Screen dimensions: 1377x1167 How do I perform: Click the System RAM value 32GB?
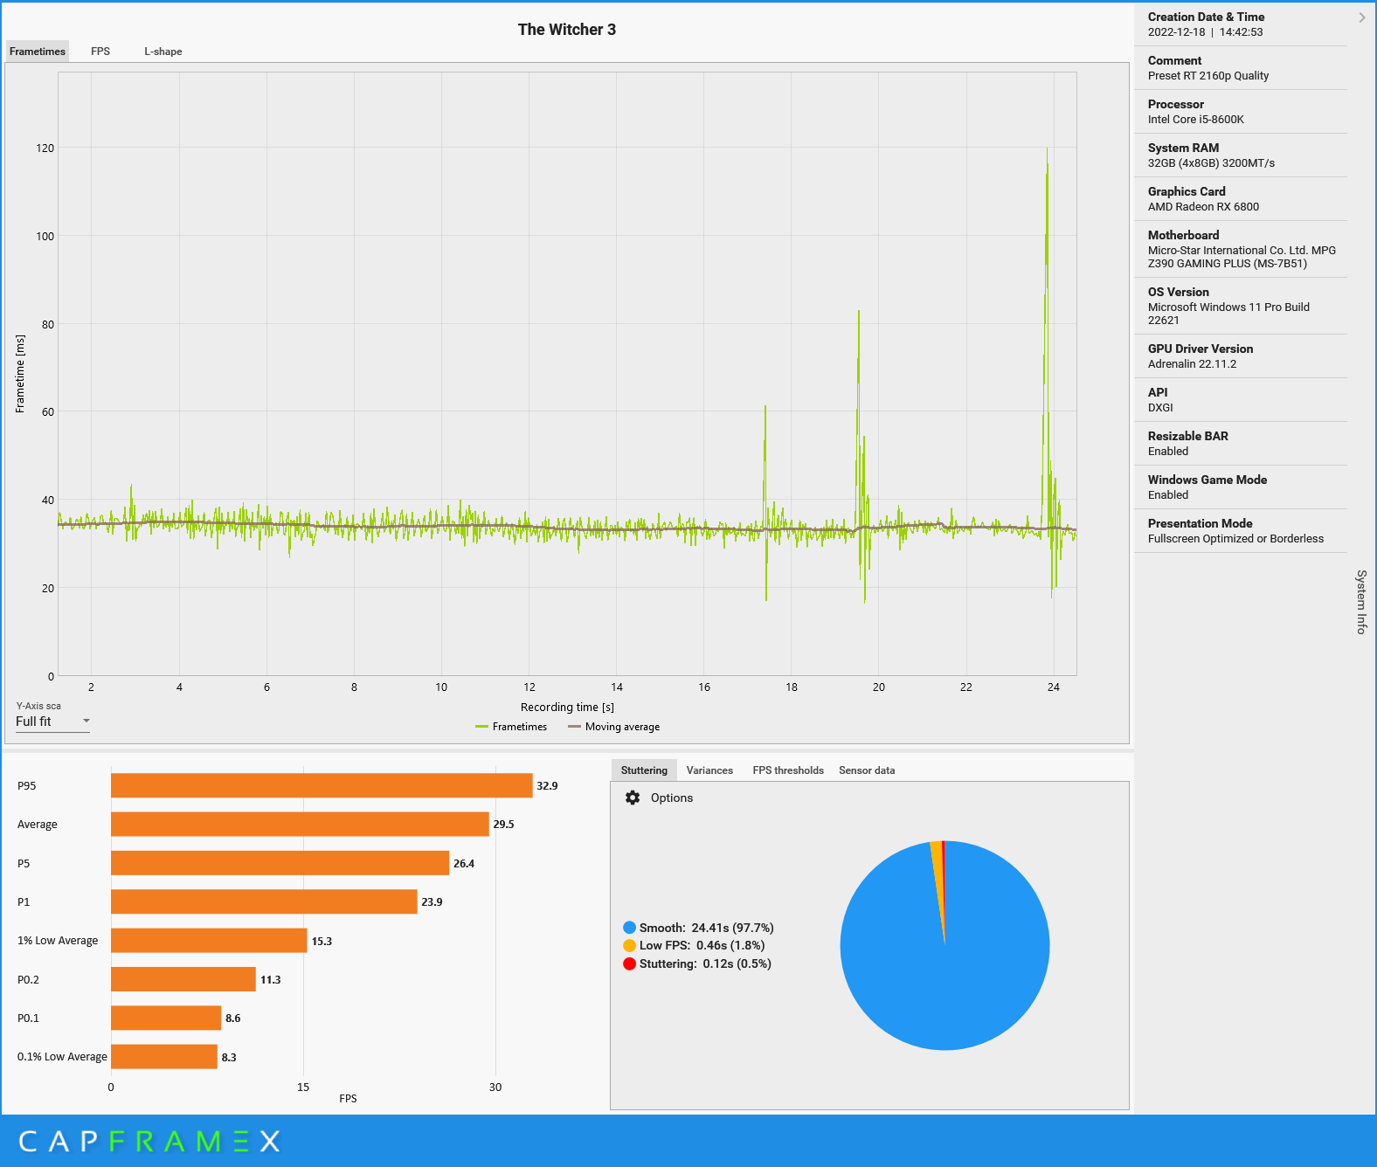point(1211,163)
